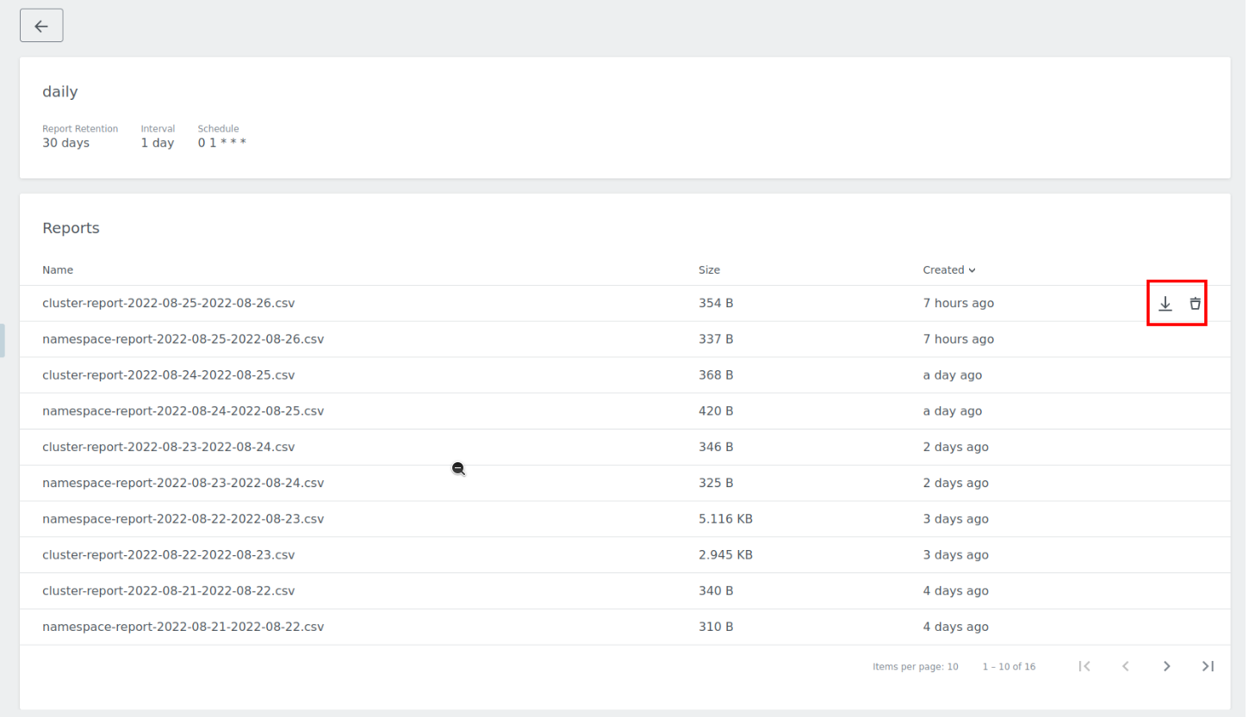
Task: Open namespace-report-2022-08-25-2022-08-26.csv
Action: [183, 338]
